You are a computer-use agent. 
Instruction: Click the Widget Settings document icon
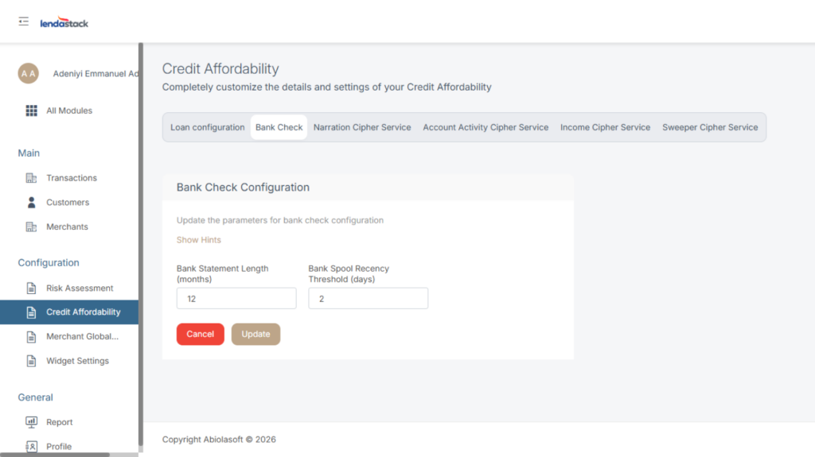point(32,361)
